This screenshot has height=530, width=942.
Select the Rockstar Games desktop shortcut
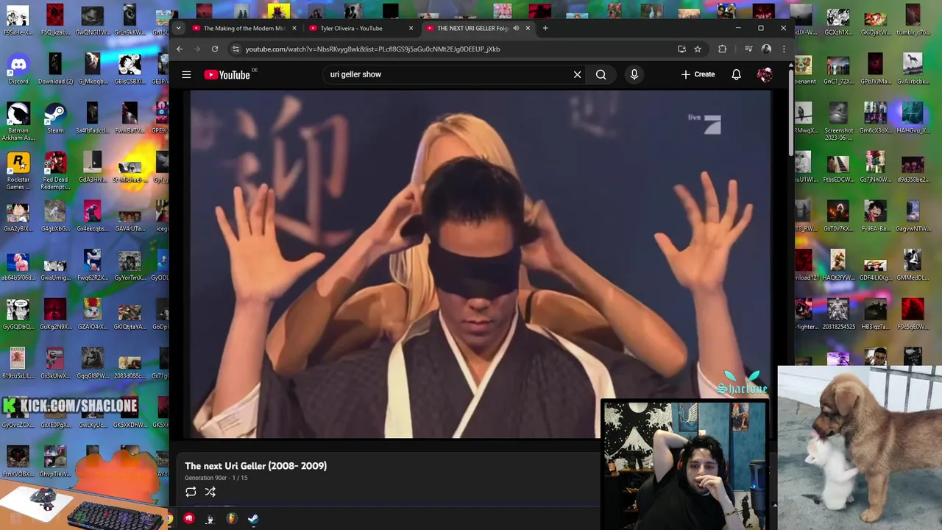click(x=18, y=172)
